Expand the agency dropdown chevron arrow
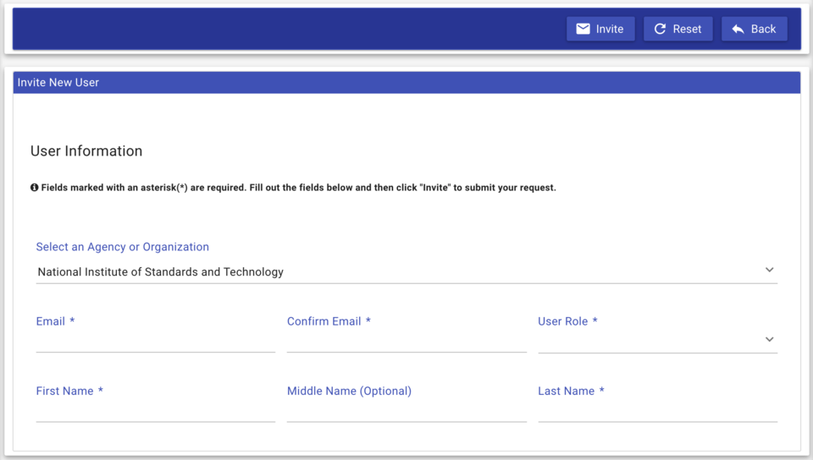 [x=769, y=270]
